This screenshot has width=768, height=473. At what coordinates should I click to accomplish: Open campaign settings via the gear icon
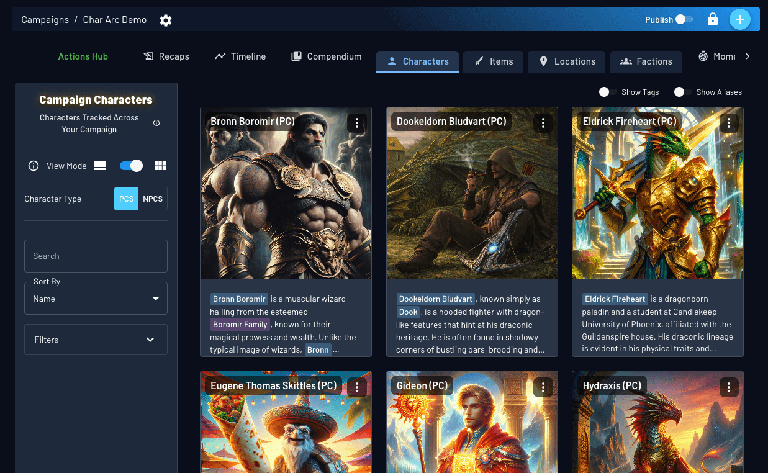coord(165,20)
